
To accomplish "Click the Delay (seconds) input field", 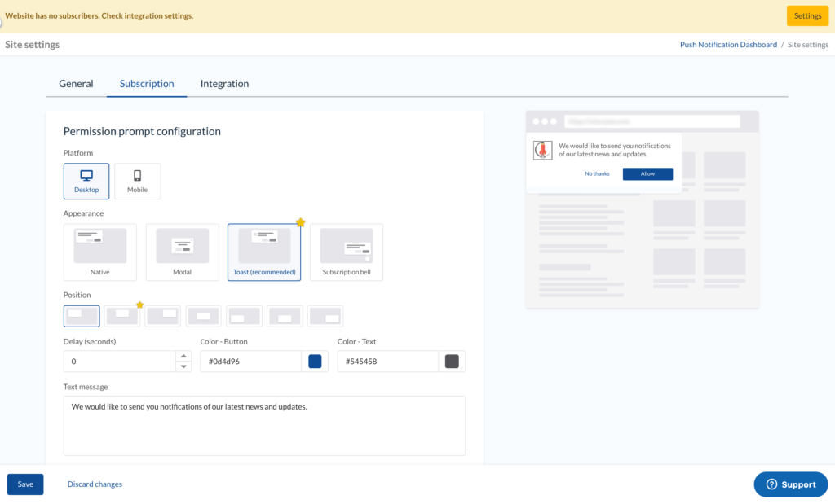I will point(120,362).
